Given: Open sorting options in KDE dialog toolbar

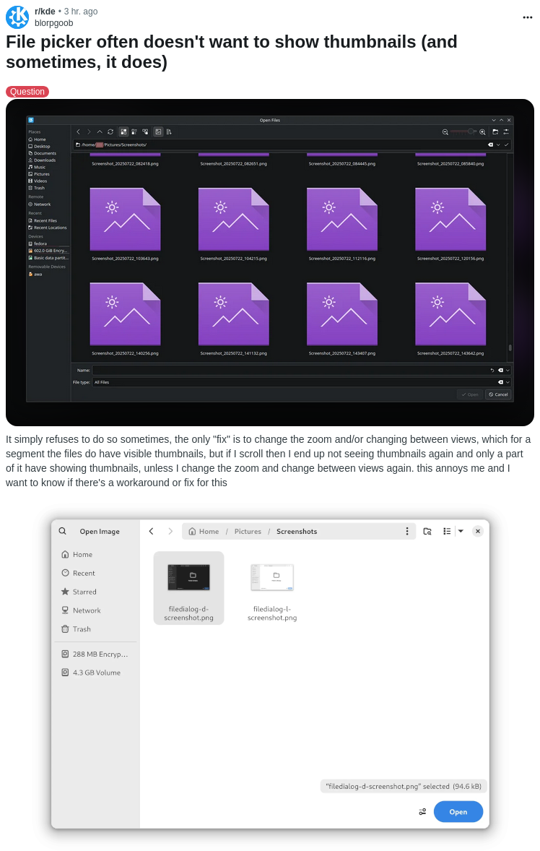Looking at the screenshot, I should [x=169, y=132].
